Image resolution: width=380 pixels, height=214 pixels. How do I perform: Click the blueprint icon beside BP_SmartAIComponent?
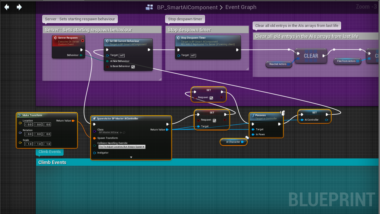(149, 7)
